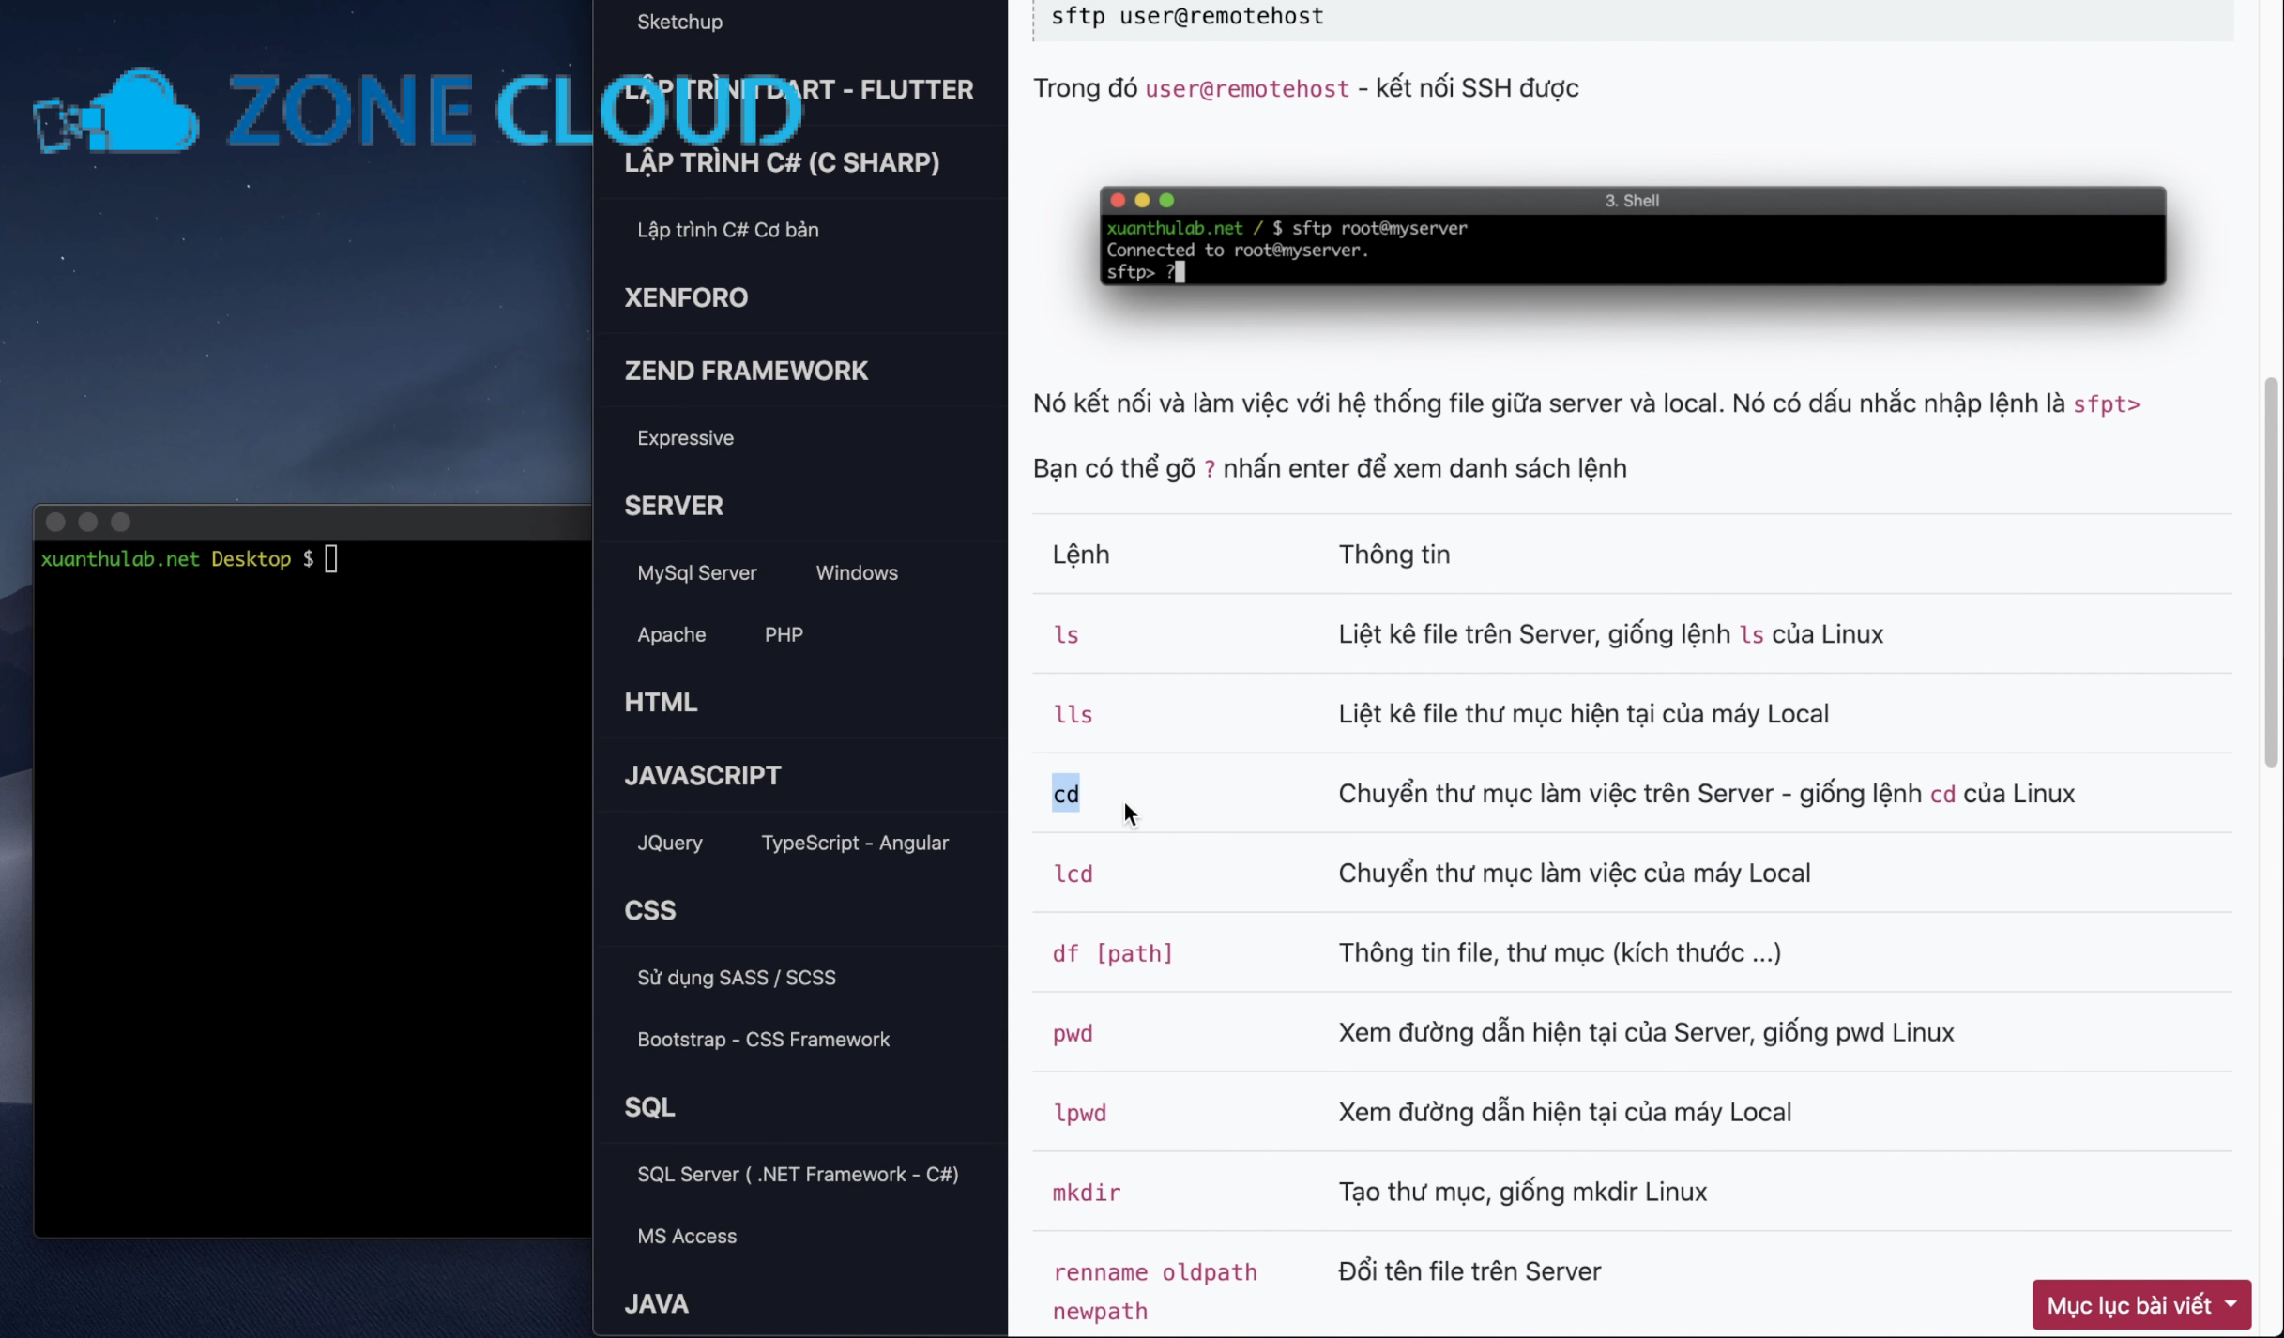2284x1338 pixels.
Task: Open the XENFORO category heading
Action: 686,297
